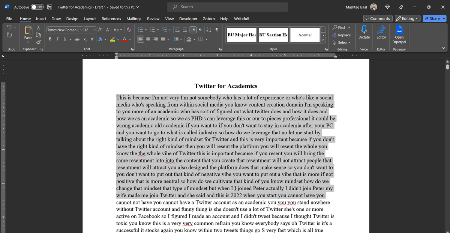Clear all formatting with the eraser A
The image size is (450, 233).
point(129,30)
